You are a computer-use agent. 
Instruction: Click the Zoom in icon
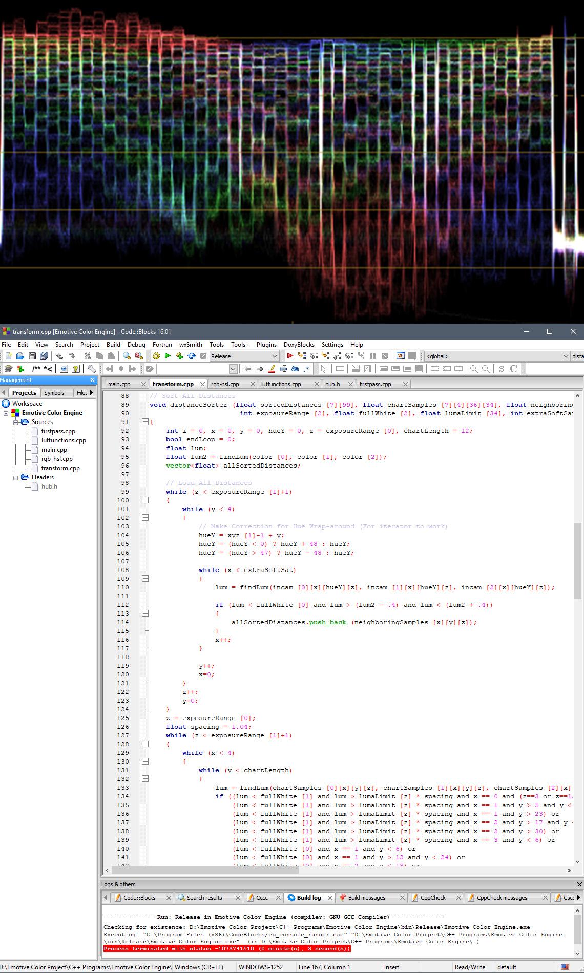coord(474,369)
